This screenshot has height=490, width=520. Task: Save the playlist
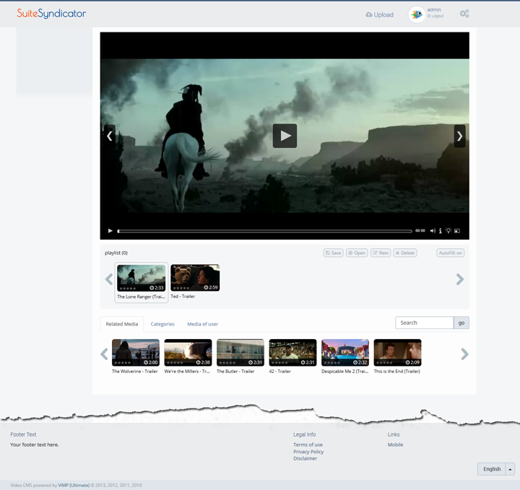point(333,253)
